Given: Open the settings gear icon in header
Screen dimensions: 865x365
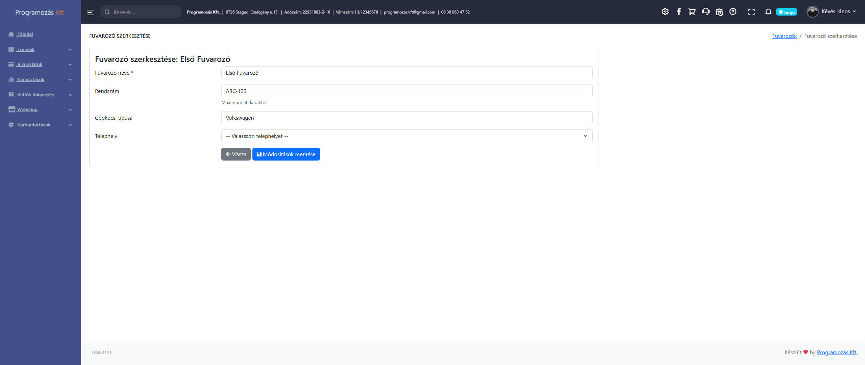Looking at the screenshot, I should tap(665, 12).
